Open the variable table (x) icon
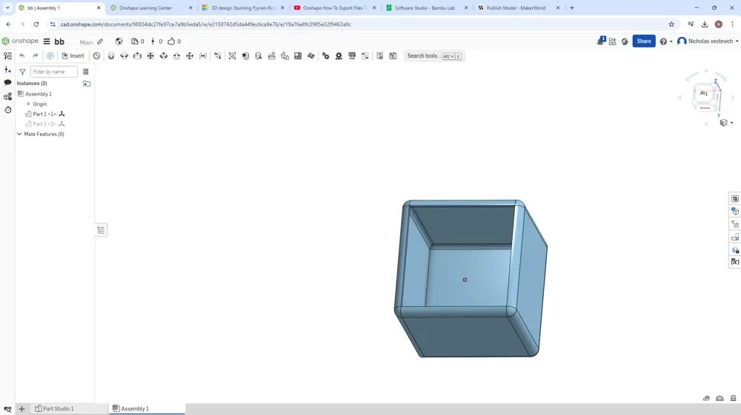 click(735, 262)
